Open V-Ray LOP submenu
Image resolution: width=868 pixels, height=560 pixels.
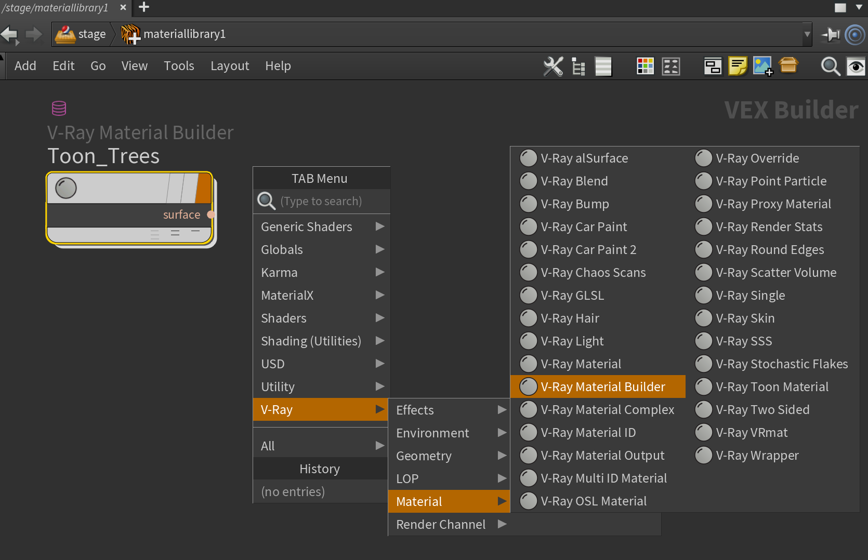point(449,478)
